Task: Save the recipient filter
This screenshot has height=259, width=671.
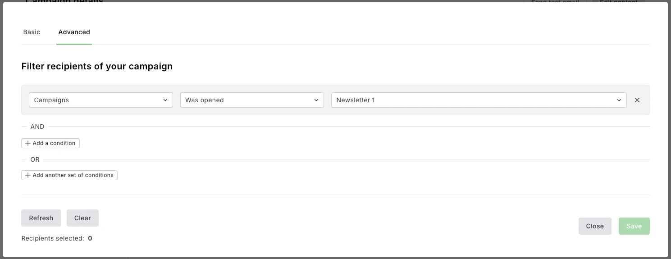Action: [634, 226]
